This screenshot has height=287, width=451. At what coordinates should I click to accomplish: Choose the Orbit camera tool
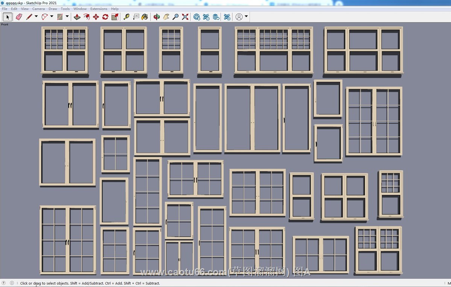(157, 17)
